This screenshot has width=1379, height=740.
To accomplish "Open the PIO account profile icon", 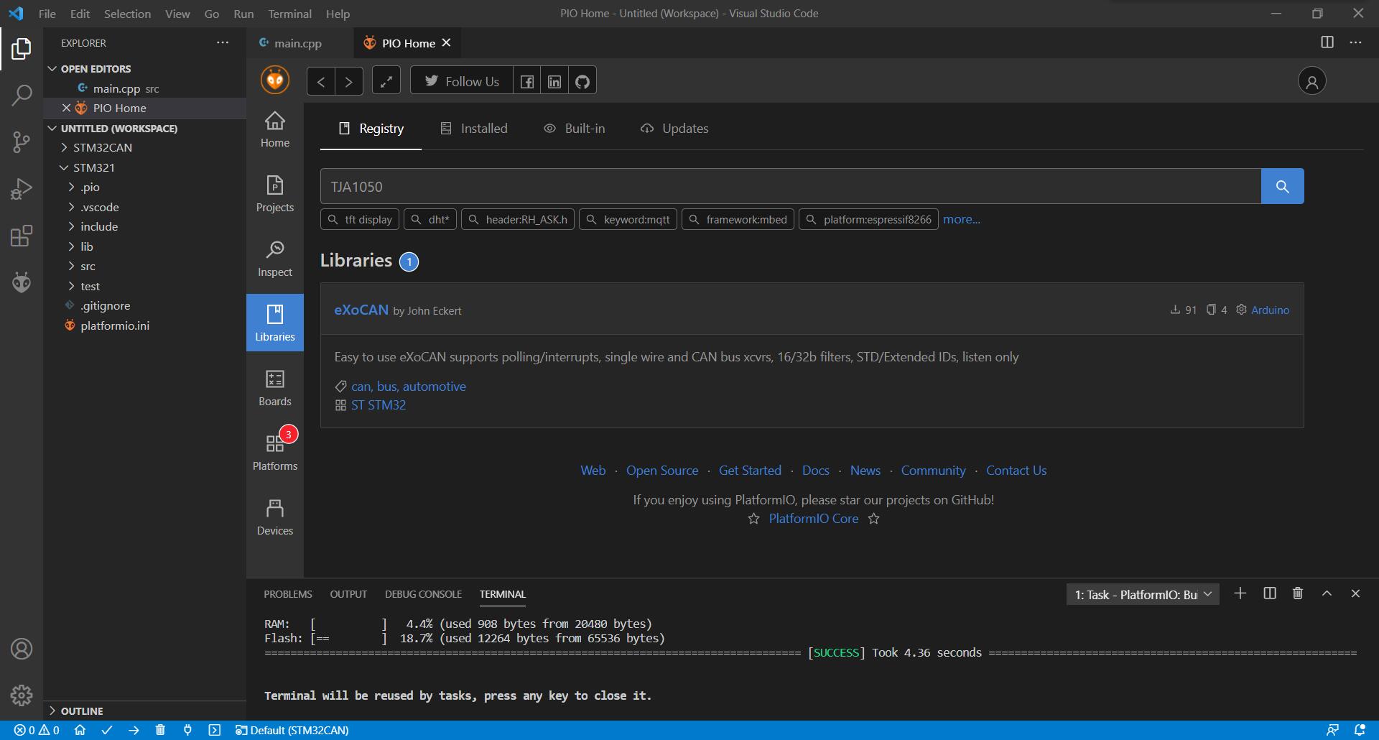I will pos(1311,81).
